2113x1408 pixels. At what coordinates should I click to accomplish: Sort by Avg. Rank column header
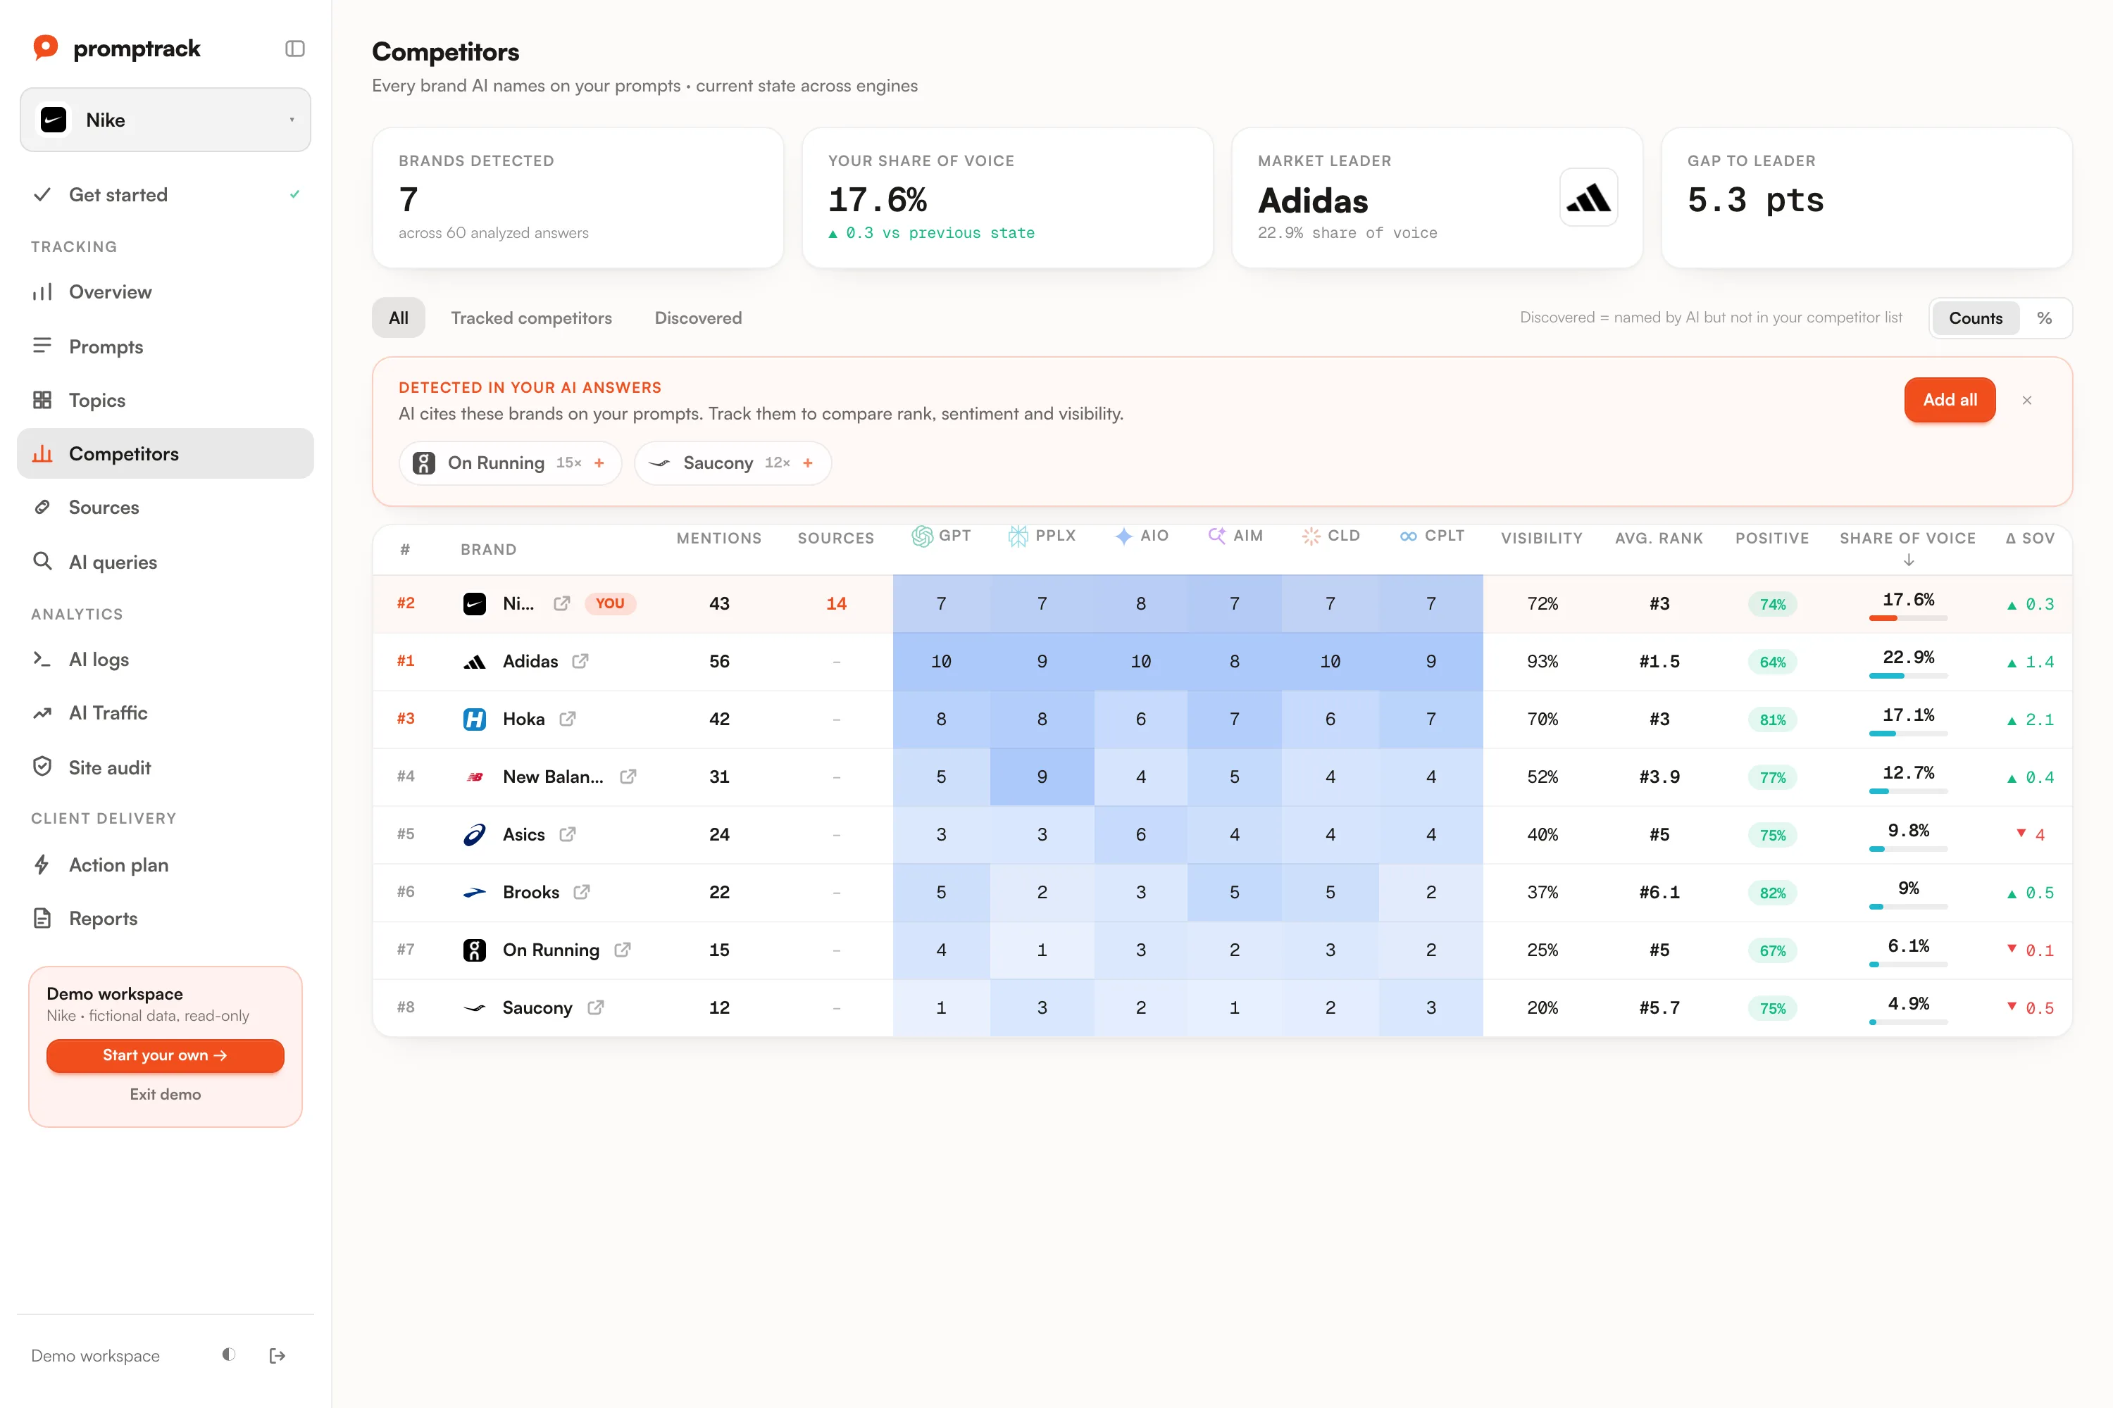[1659, 538]
